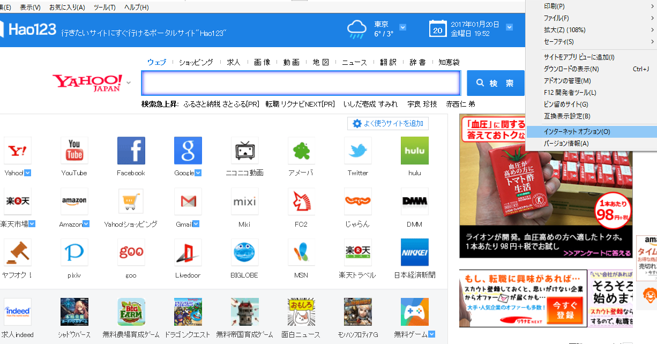The width and height of the screenshot is (657, 344).
Task: Open the 無料帝国育成ゲーム icon
Action: click(245, 312)
